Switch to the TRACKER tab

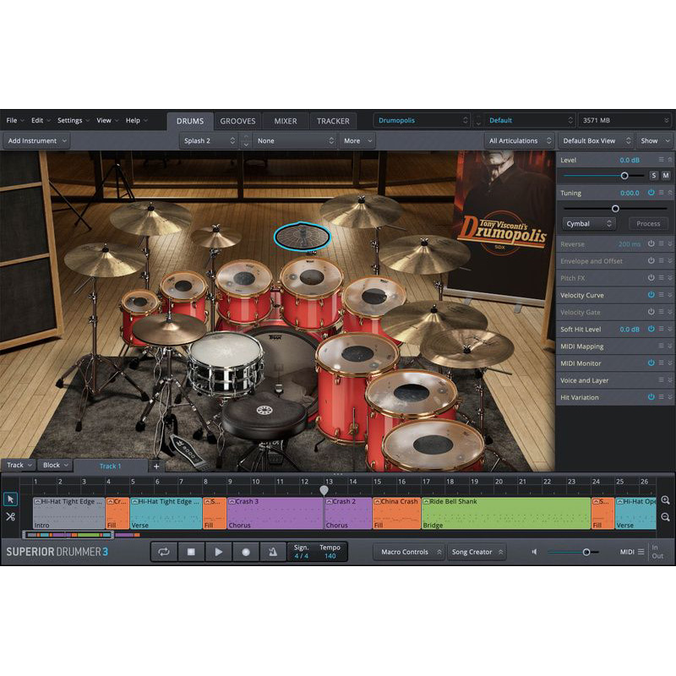pos(333,121)
